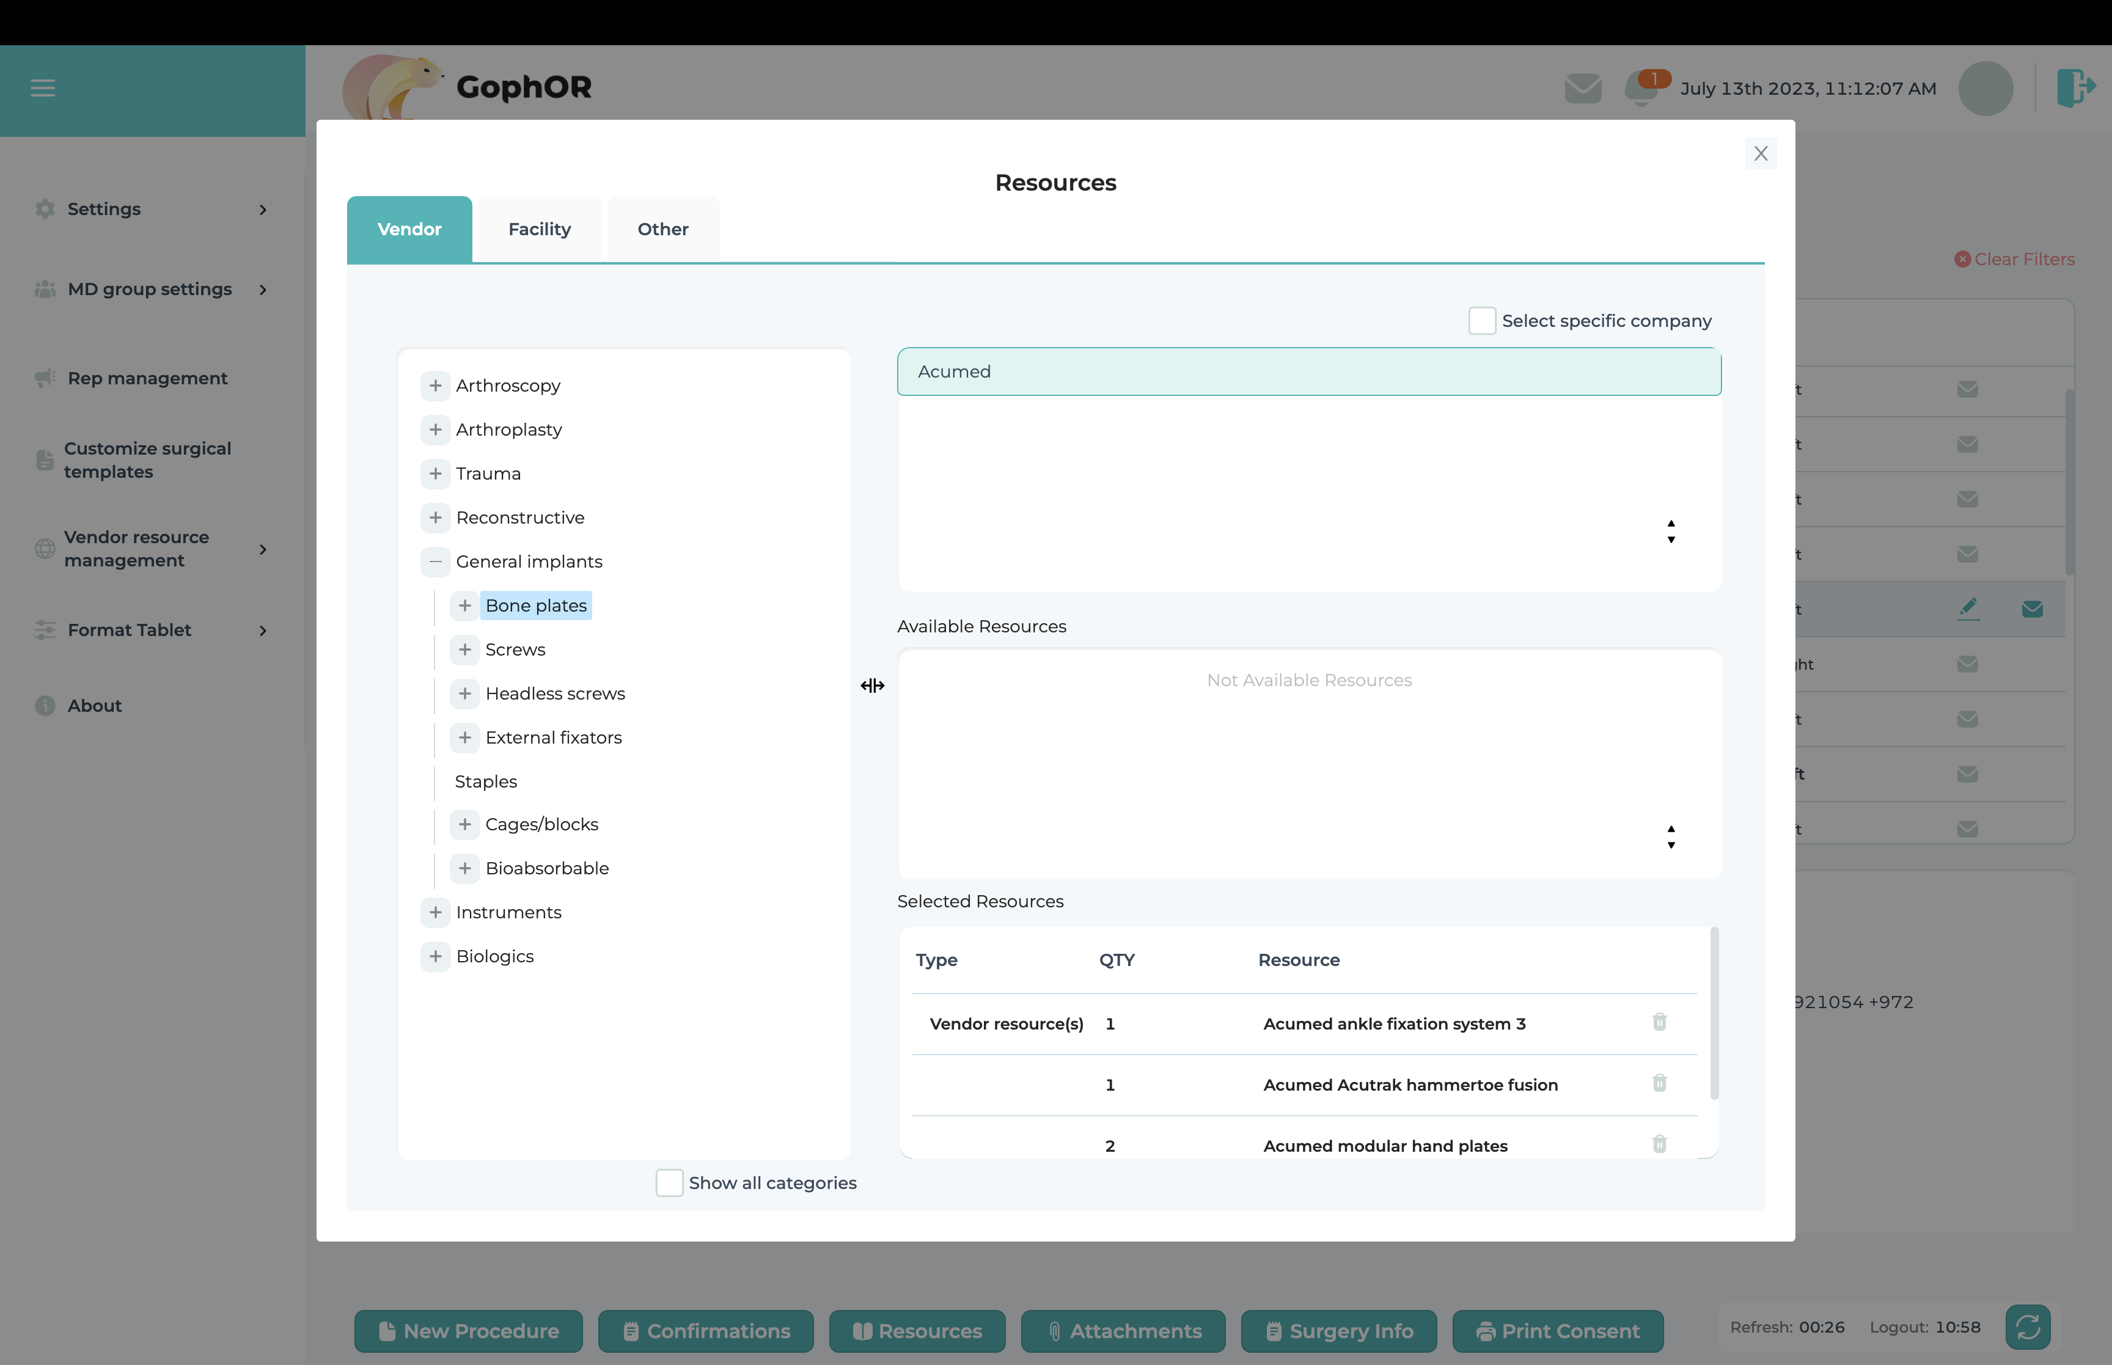The width and height of the screenshot is (2112, 1365).
Task: Click the Print Consent button
Action: [x=1558, y=1330]
